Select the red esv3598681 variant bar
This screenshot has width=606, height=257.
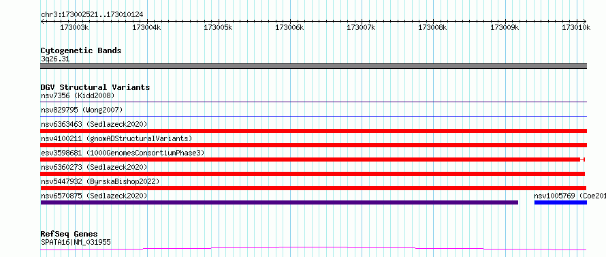tap(313, 160)
